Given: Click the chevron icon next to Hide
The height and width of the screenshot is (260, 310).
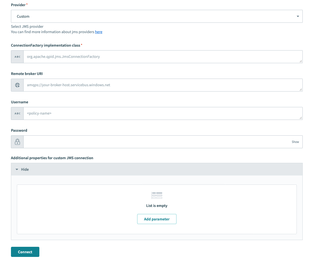Looking at the screenshot, I should 17,169.
